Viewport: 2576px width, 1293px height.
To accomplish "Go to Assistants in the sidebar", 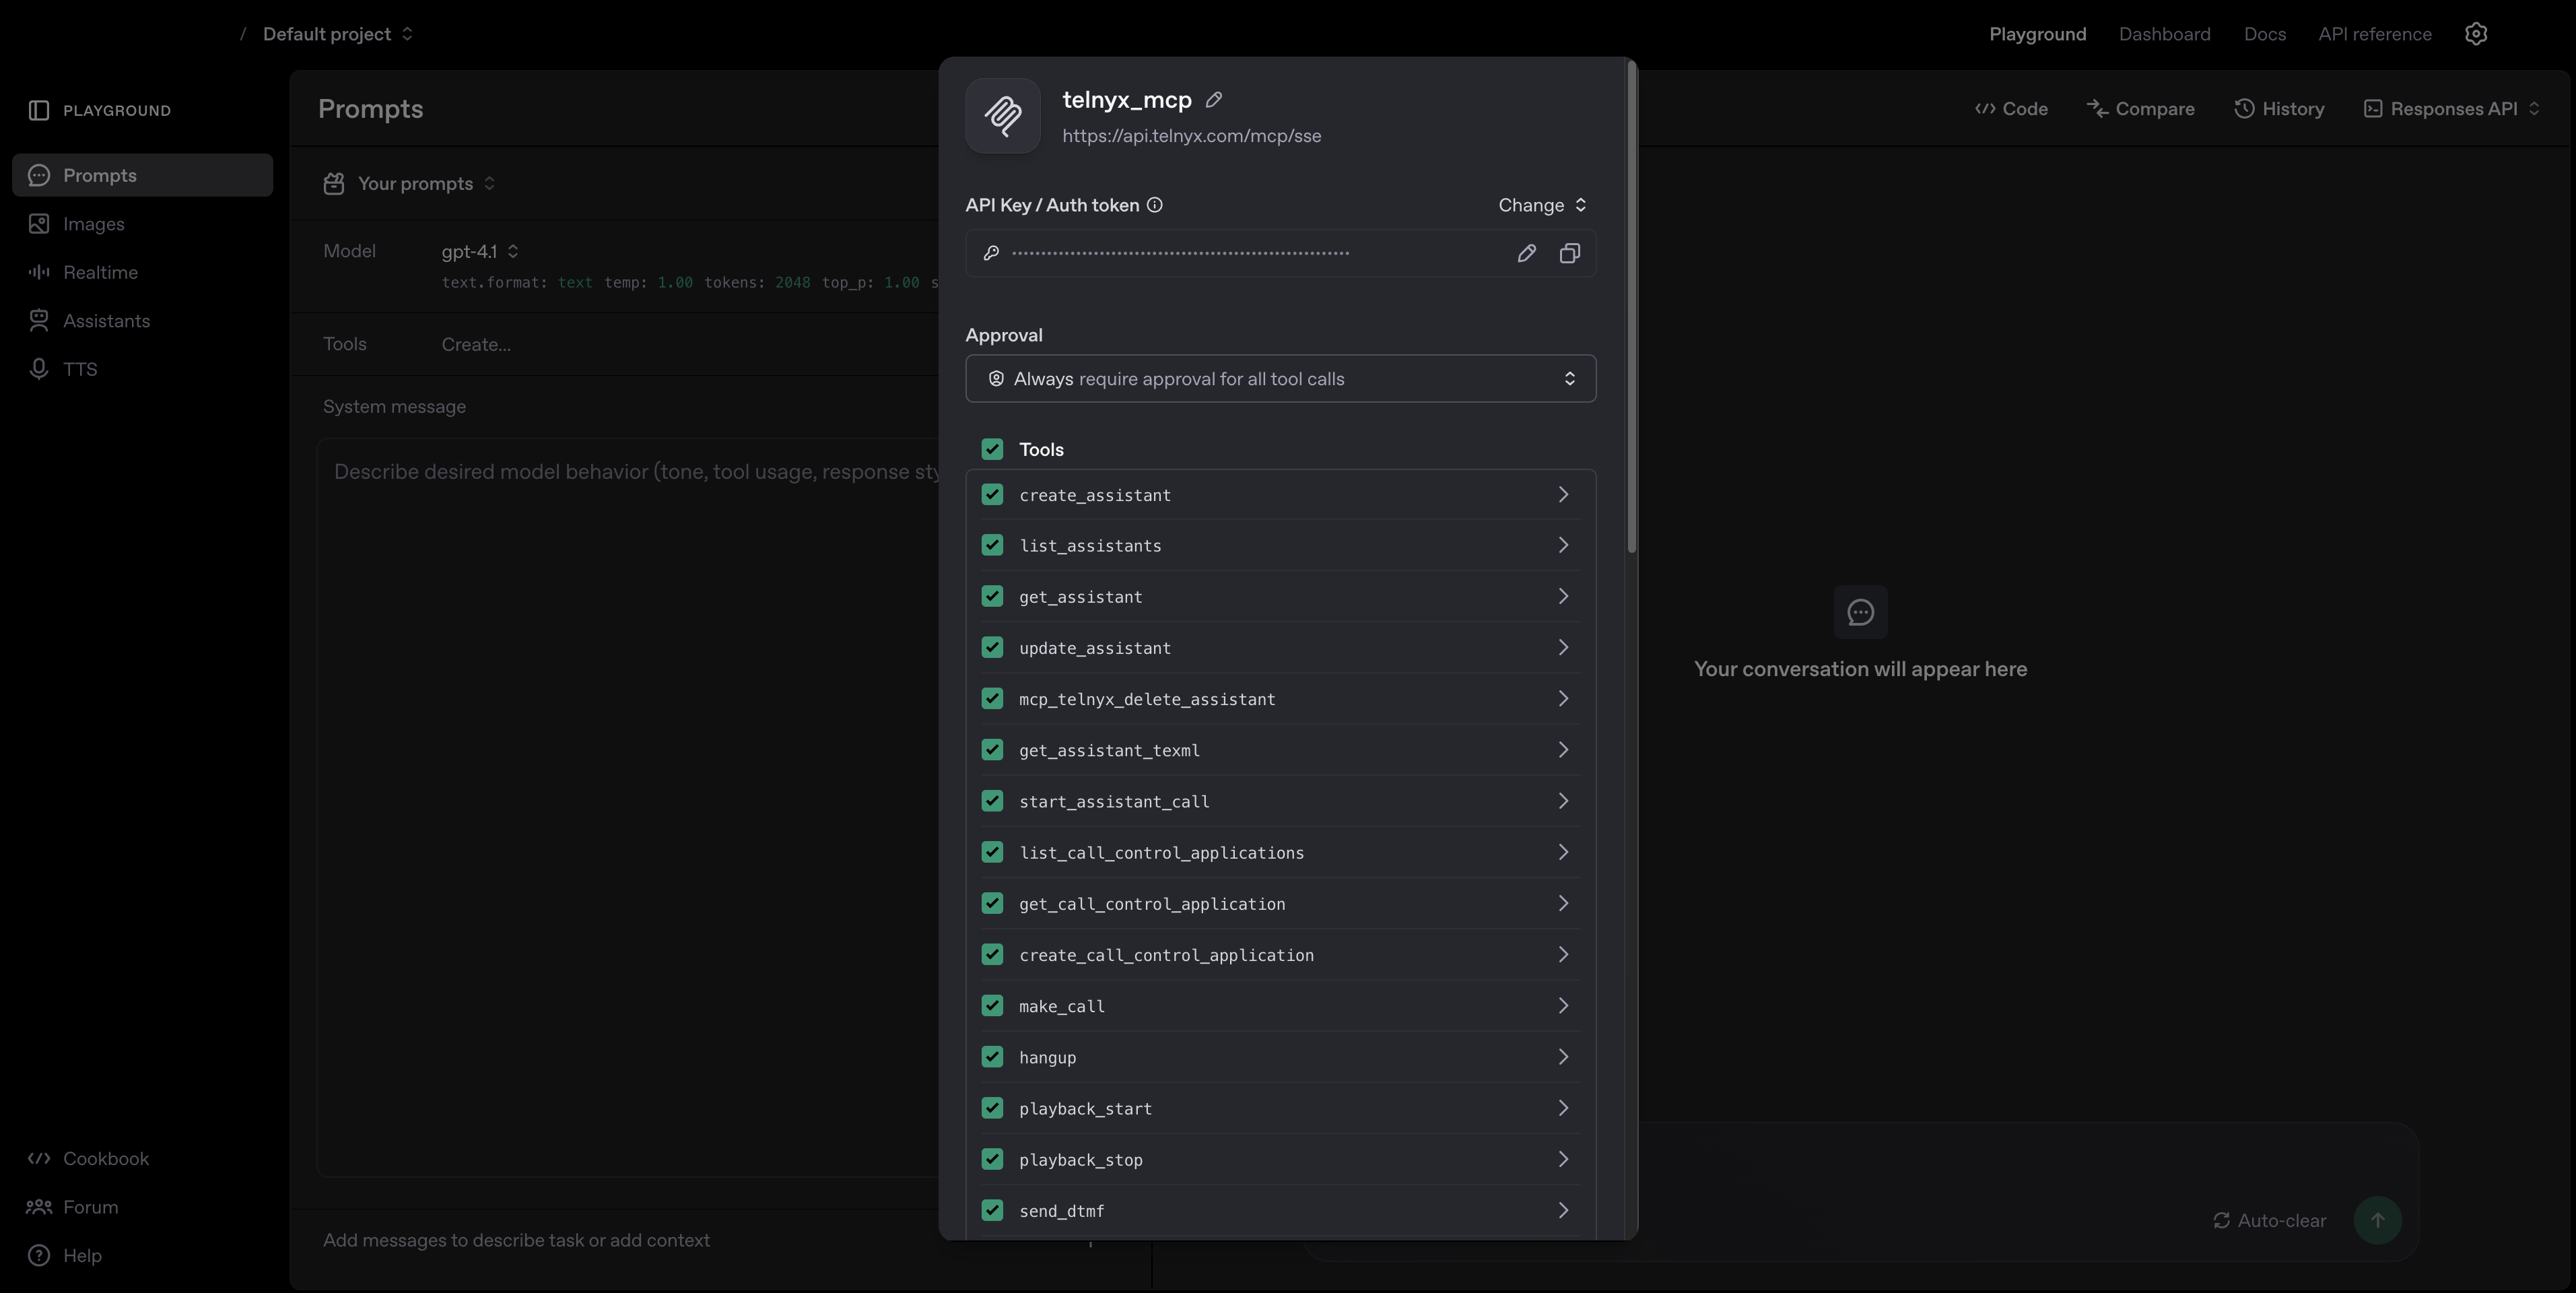I will 106,321.
